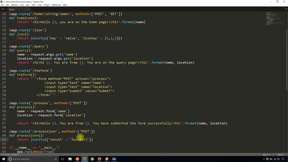Open the View menu
Image resolution: width=288 pixels, height=162 pixels.
point(27,5)
